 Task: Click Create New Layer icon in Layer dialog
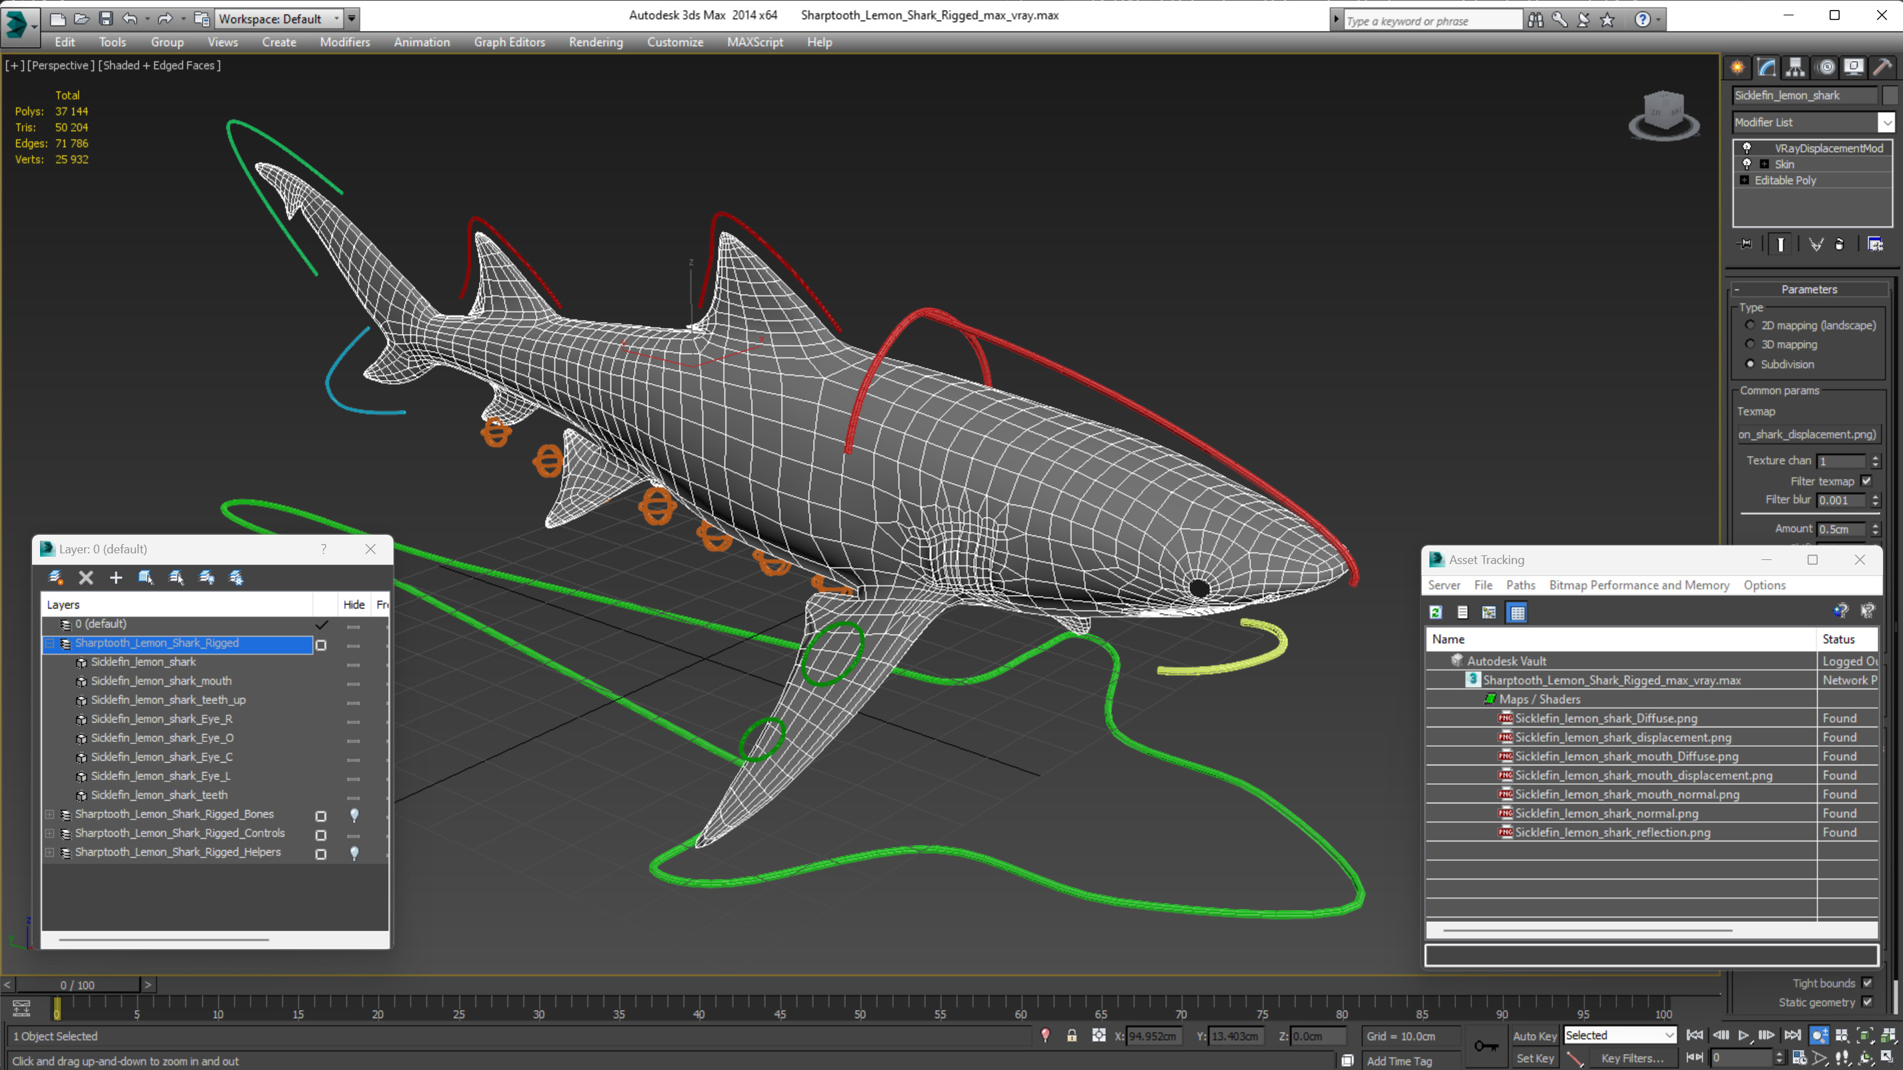pos(55,577)
